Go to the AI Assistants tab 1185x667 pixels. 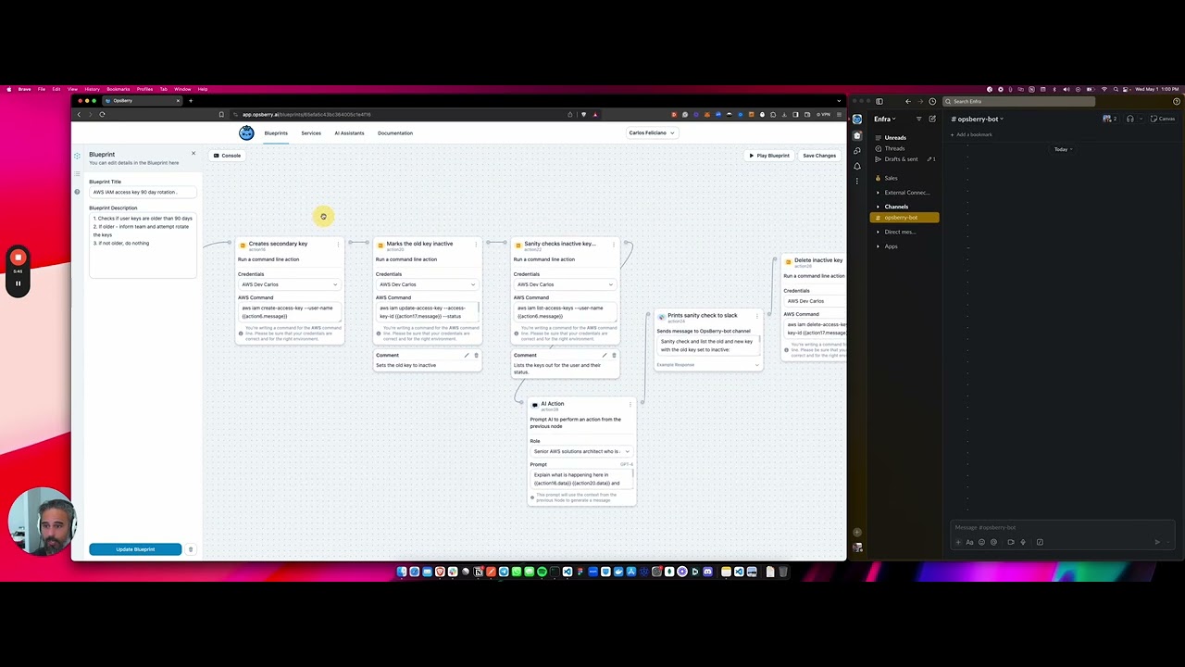[x=349, y=132]
